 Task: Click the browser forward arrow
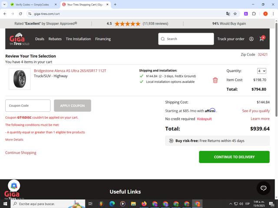13,14
